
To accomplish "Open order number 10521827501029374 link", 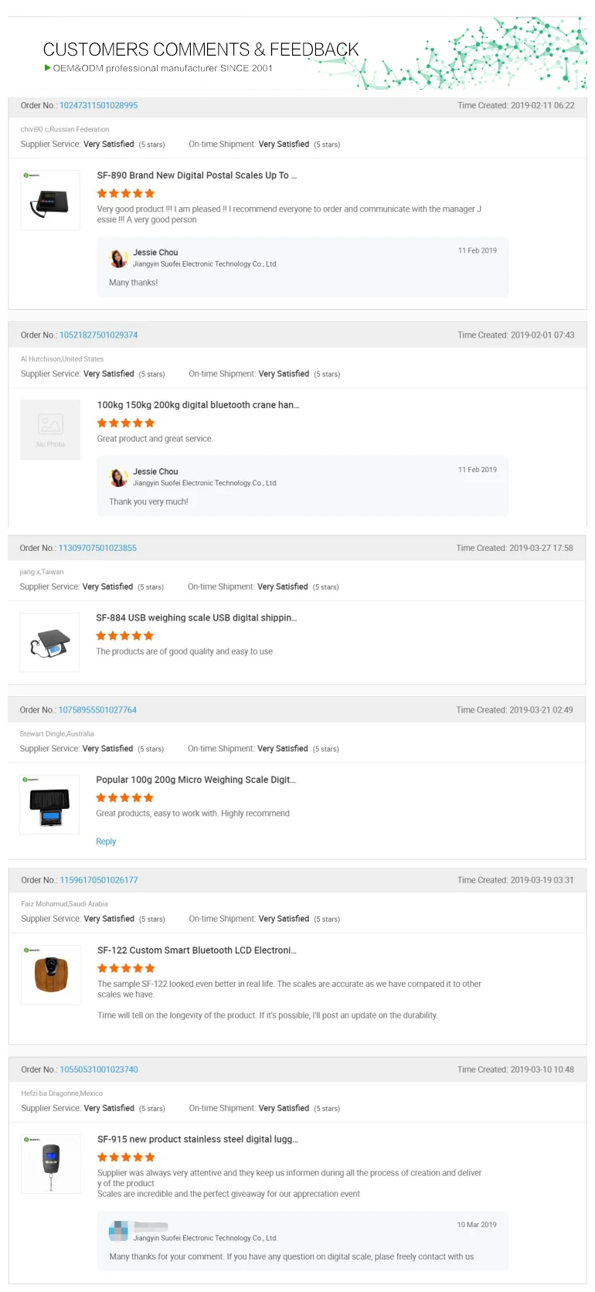I will pos(98,335).
